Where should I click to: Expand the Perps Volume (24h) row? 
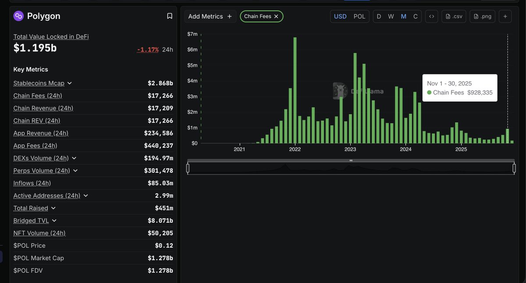[x=75, y=171]
